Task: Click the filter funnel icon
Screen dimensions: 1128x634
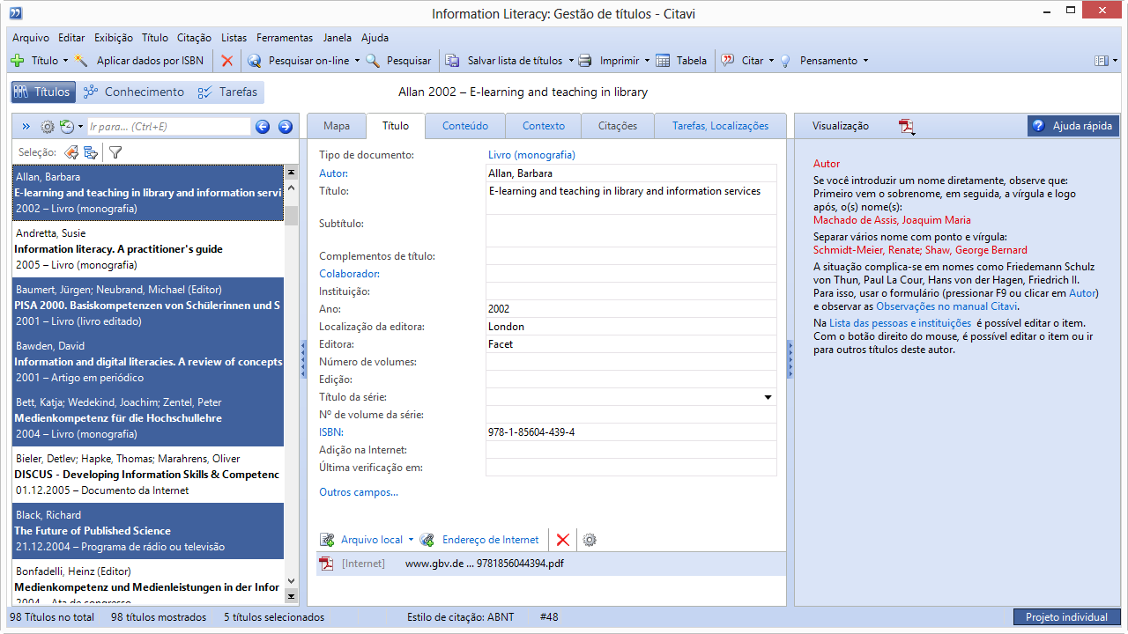Action: pyautogui.click(x=115, y=152)
